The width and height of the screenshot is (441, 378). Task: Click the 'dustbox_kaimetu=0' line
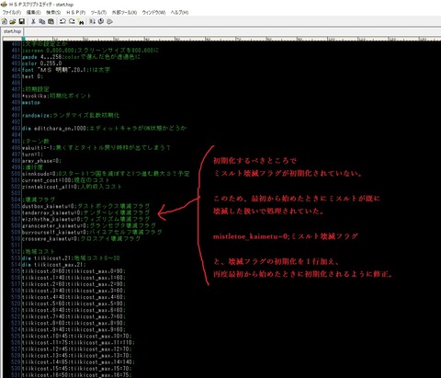[86, 206]
